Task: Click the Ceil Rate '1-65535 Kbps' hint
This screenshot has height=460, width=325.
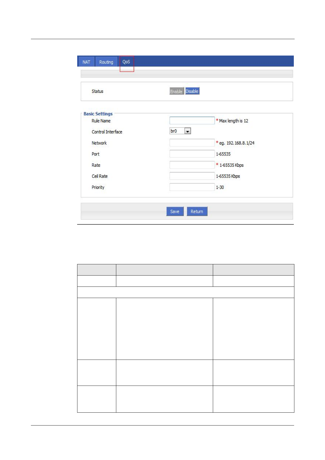Action: coord(228,176)
